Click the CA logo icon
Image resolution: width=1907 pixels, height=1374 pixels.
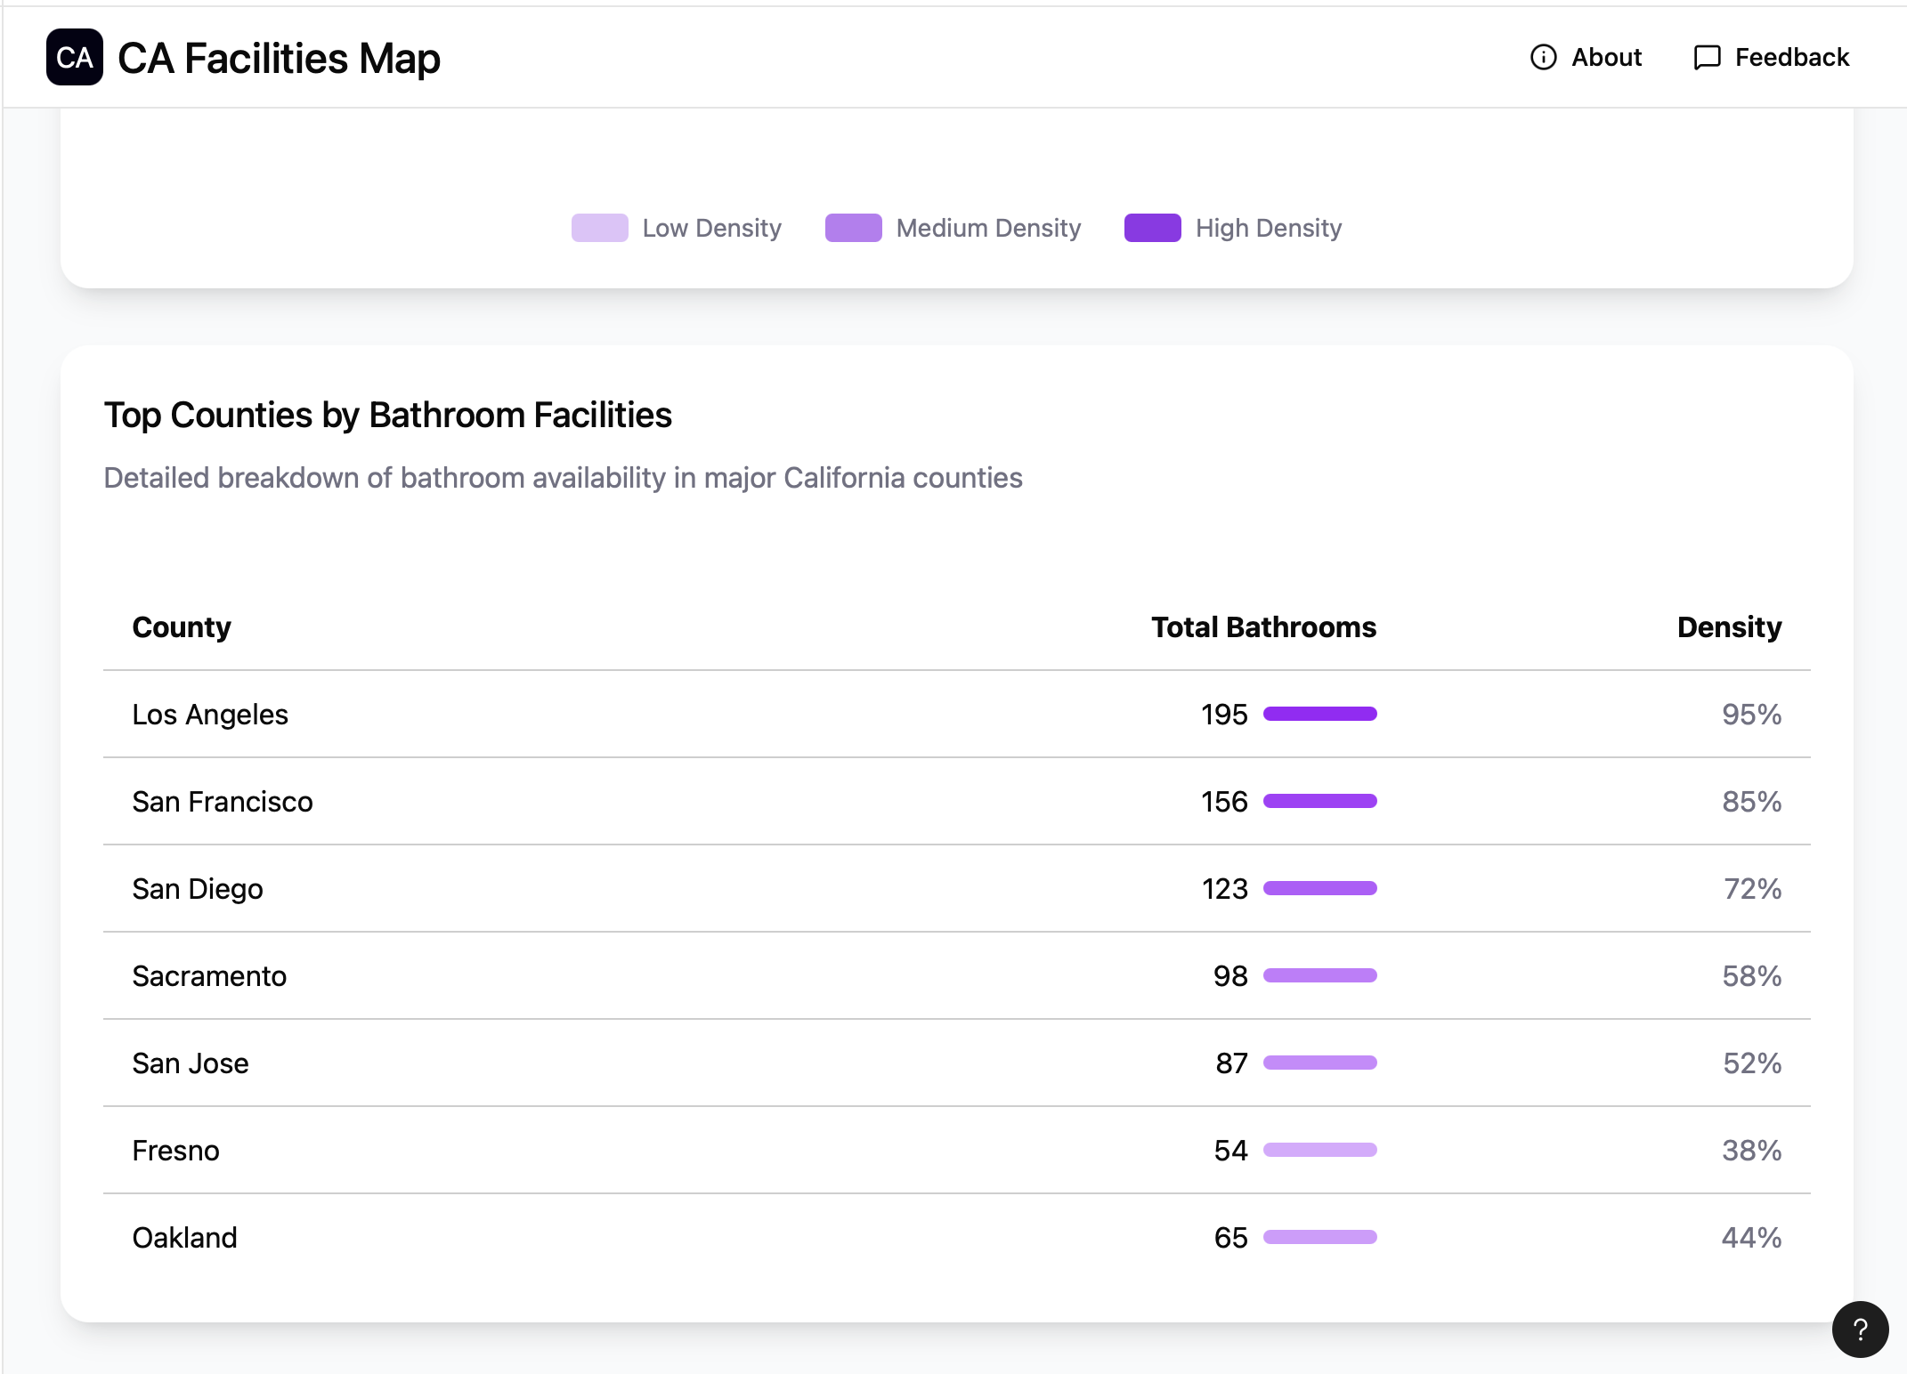(74, 58)
